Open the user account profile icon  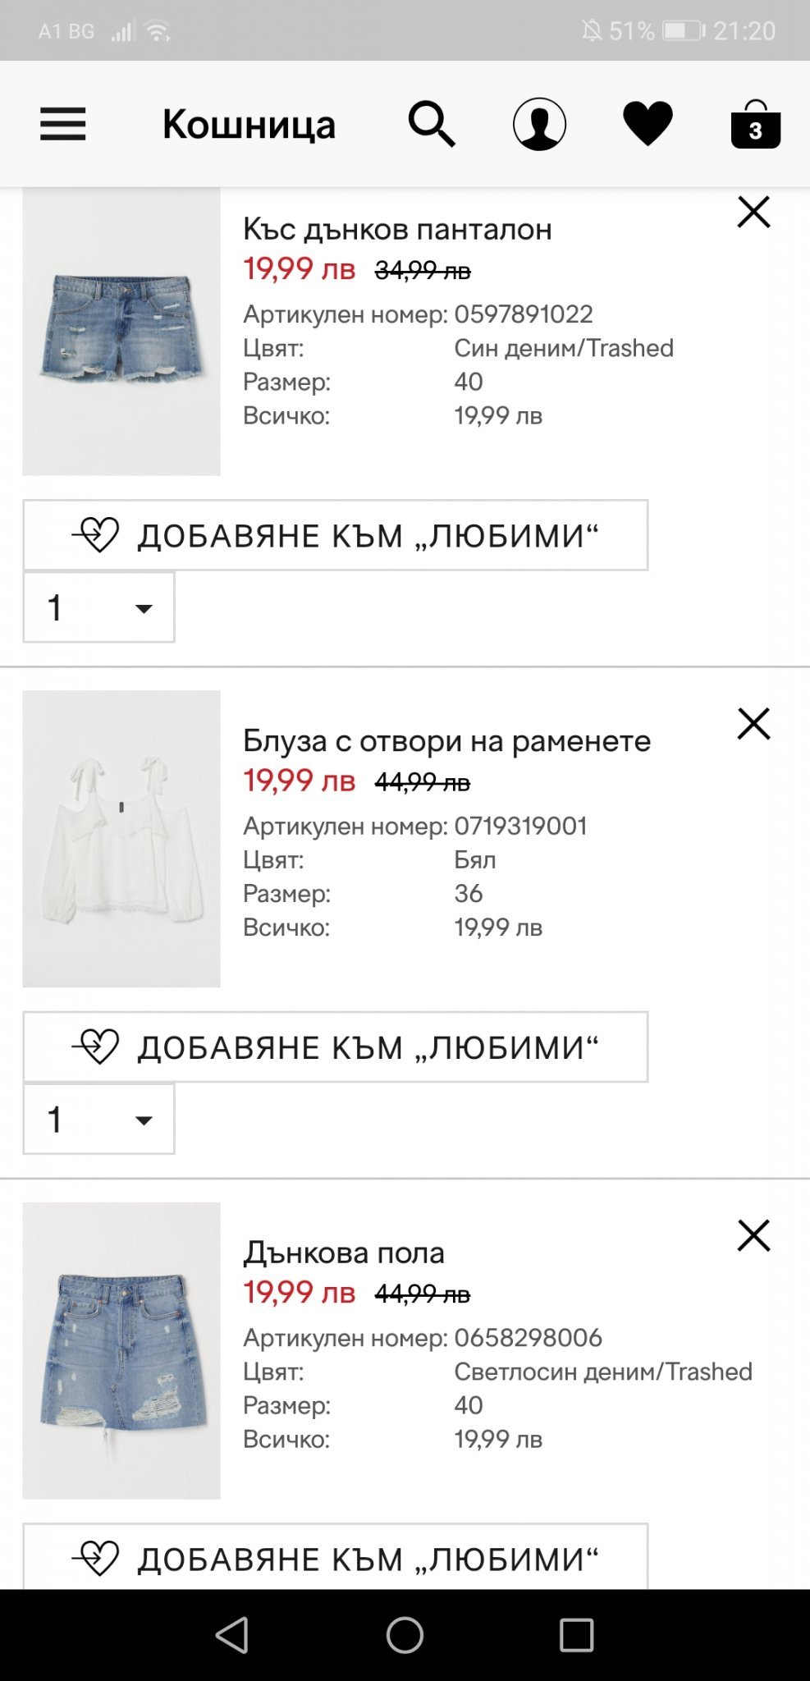click(539, 125)
